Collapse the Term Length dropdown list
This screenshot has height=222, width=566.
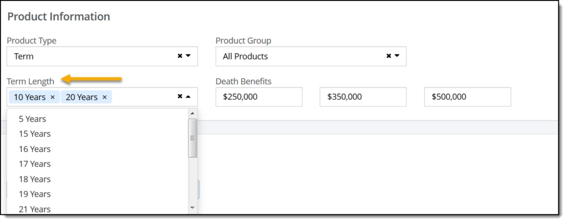point(188,96)
